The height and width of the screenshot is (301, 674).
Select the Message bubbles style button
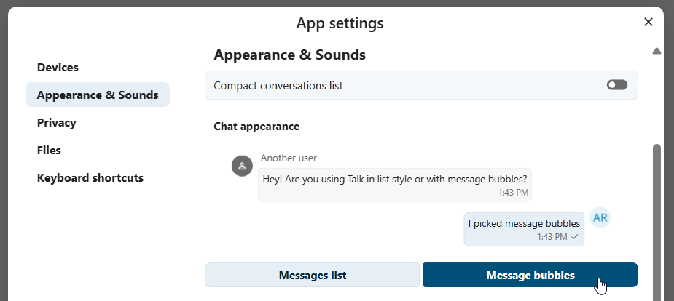pos(530,275)
